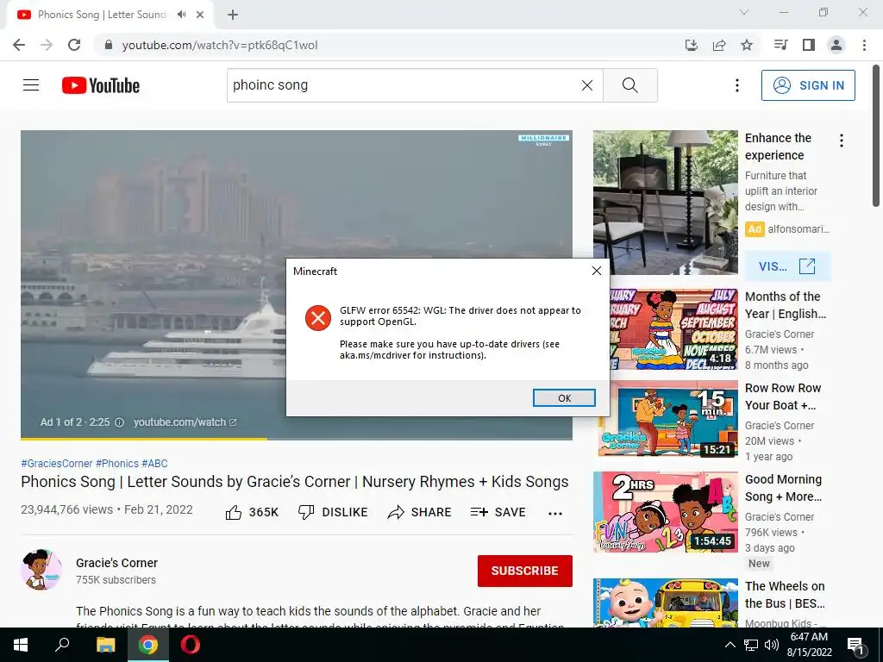883x662 pixels.
Task: Click the 'Months of the Year | English...' title
Action: point(786,305)
